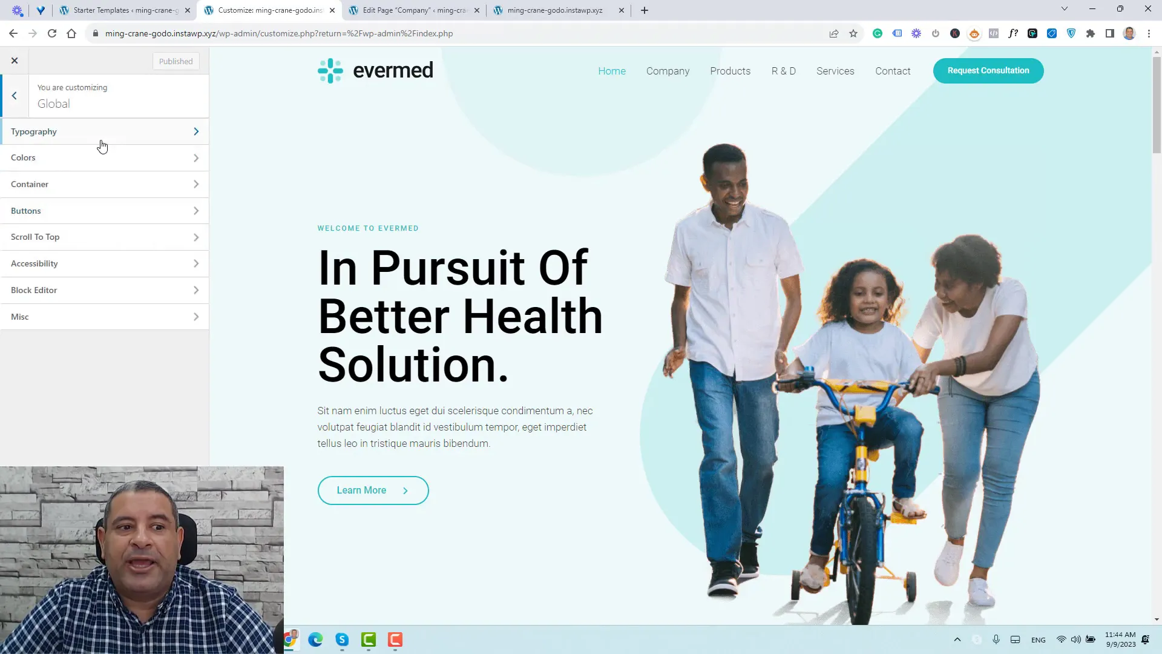Click the Published status icon
The image size is (1162, 654).
pyautogui.click(x=176, y=61)
